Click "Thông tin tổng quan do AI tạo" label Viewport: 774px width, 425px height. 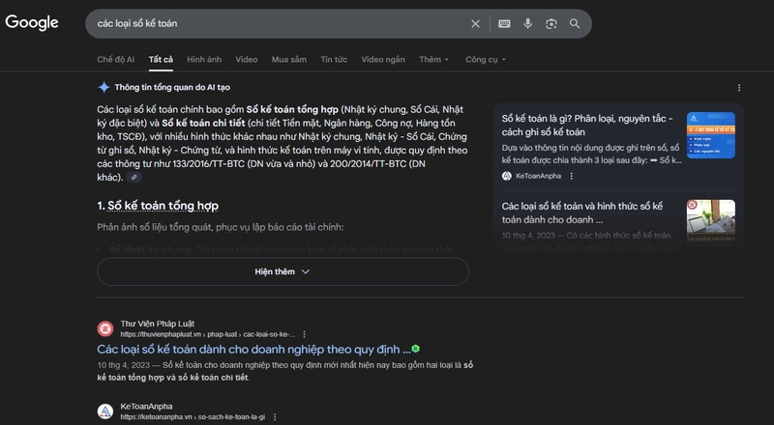[x=172, y=87]
